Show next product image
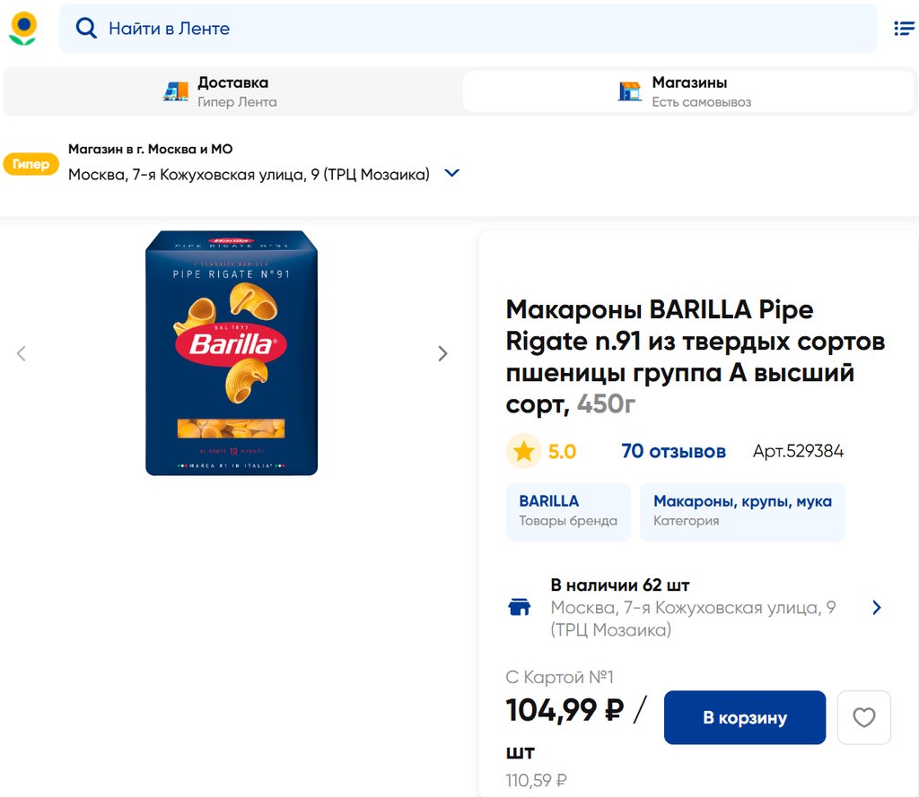The height and width of the screenshot is (797, 919). [442, 353]
